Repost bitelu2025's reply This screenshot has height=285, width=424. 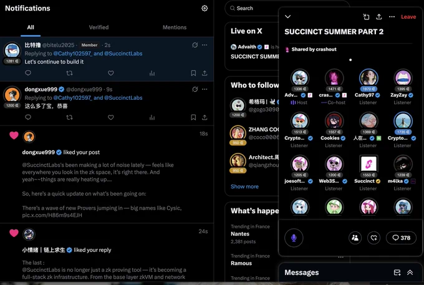[69, 73]
